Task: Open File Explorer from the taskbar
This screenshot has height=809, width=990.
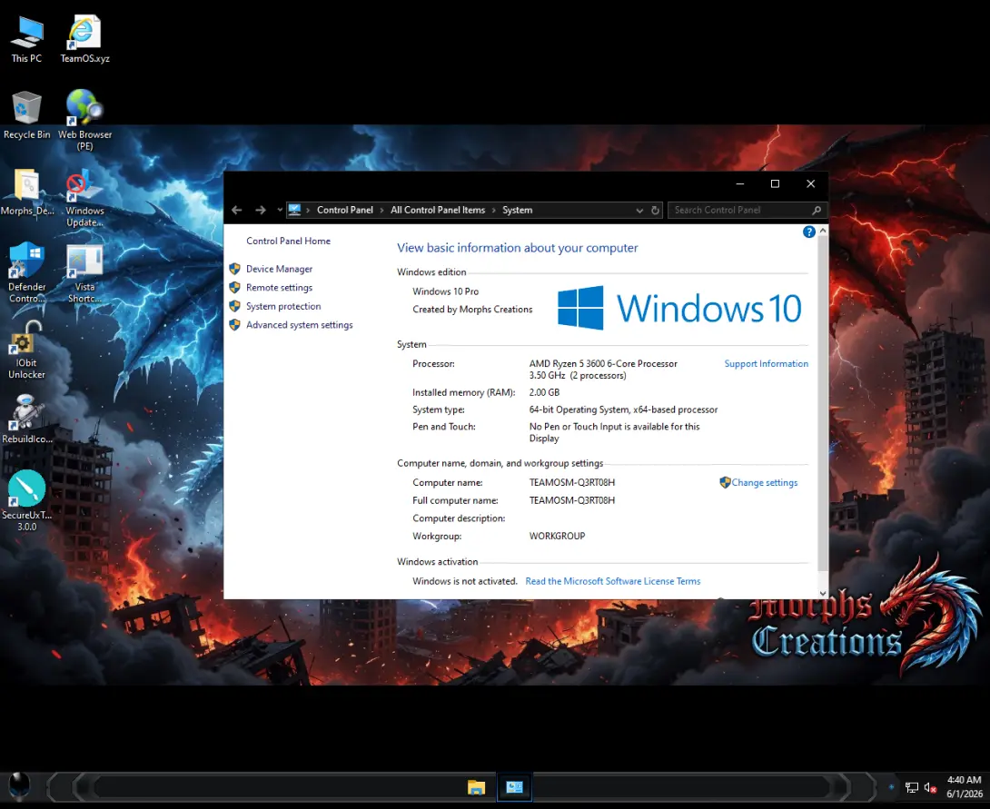Action: tap(476, 787)
